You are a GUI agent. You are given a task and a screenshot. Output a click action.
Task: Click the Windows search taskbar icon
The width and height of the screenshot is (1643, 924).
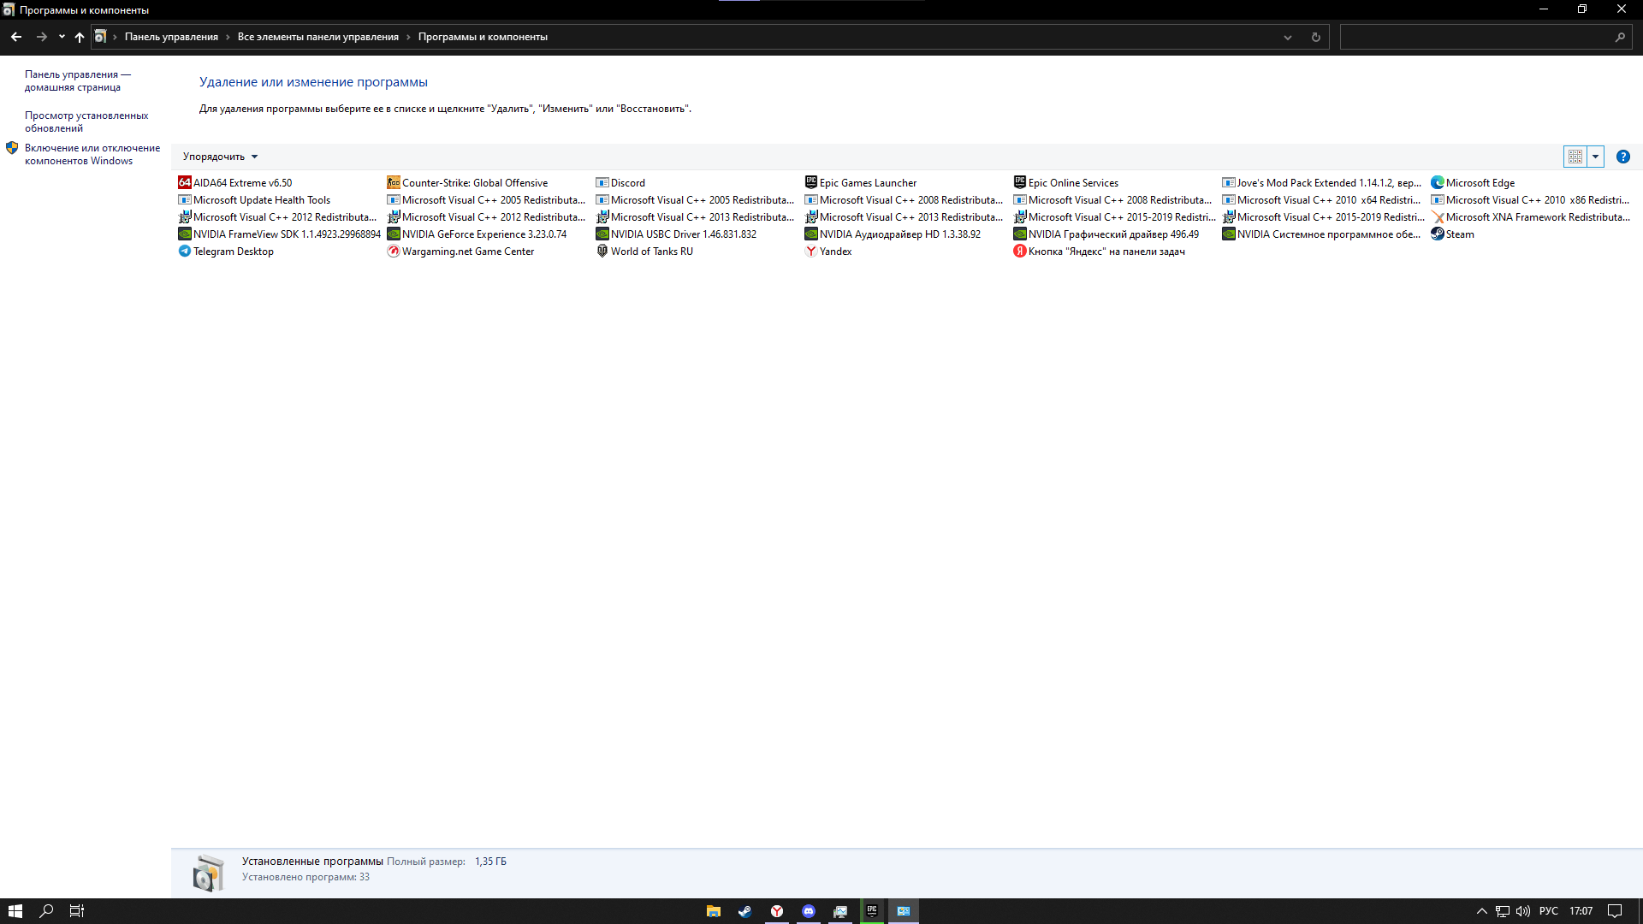(x=46, y=910)
